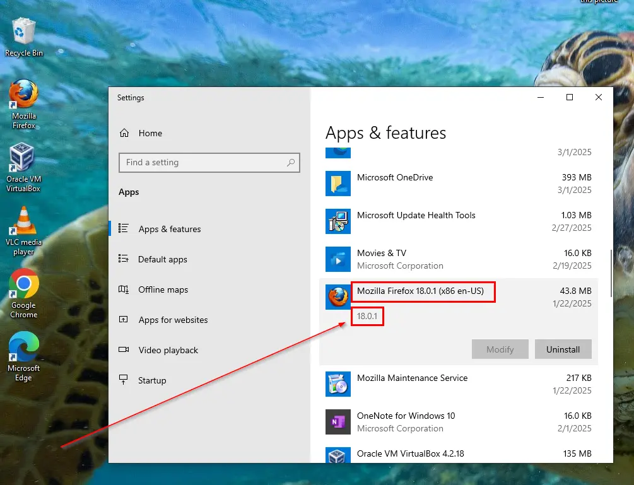Select OneNote for Windows 10 entry
The image size is (634, 485).
(x=459, y=422)
